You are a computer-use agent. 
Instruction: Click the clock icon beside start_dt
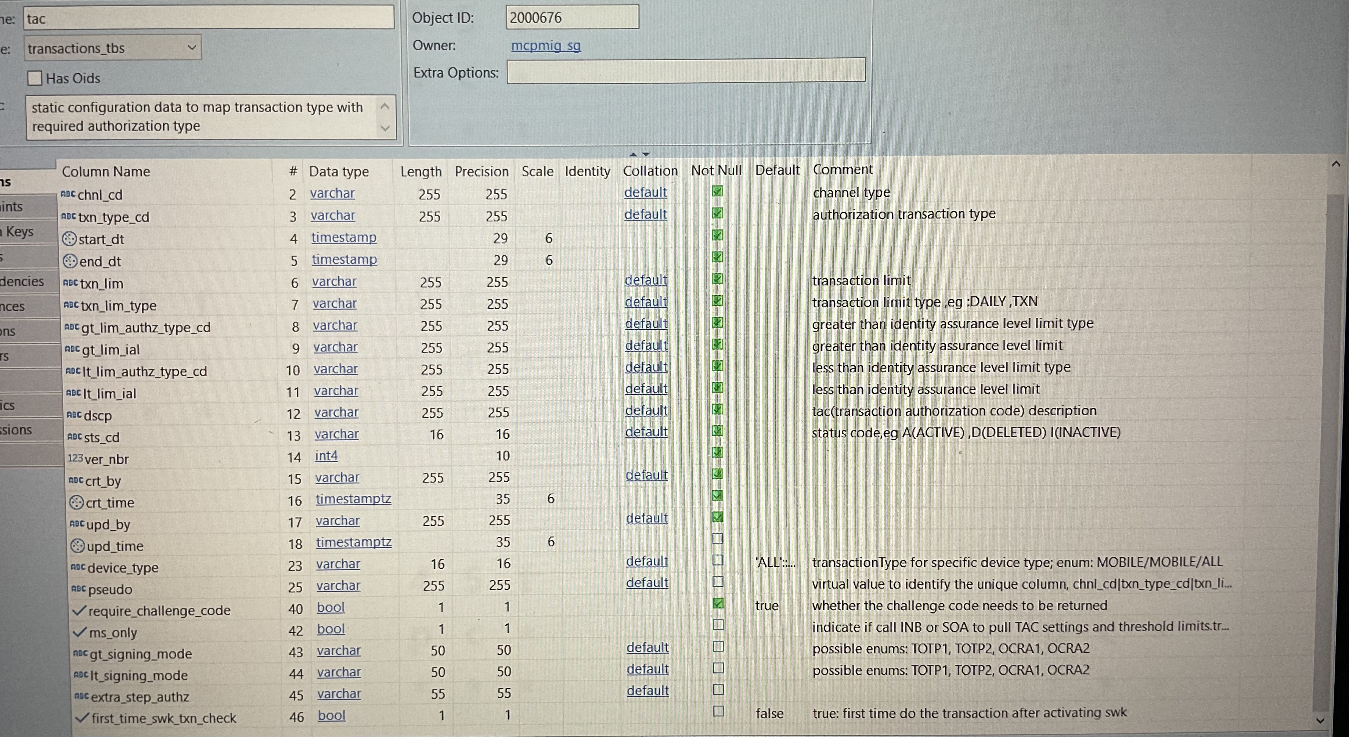tap(69, 239)
